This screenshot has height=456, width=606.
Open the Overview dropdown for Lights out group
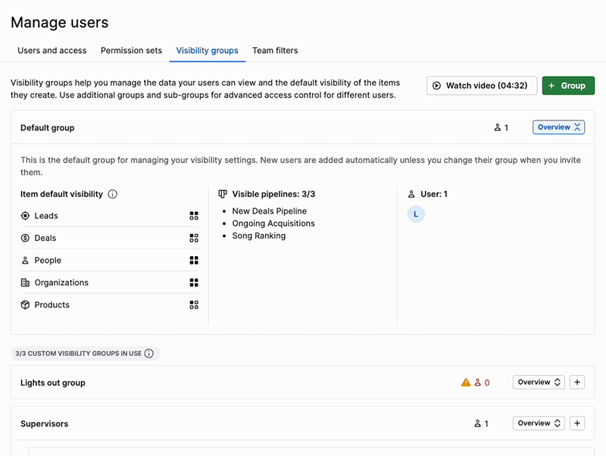click(539, 382)
